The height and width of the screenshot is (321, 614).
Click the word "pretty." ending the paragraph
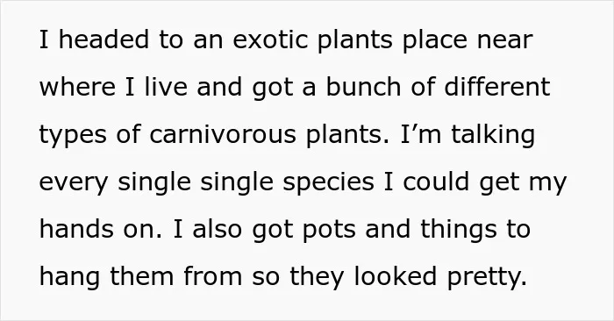pyautogui.click(x=487, y=278)
